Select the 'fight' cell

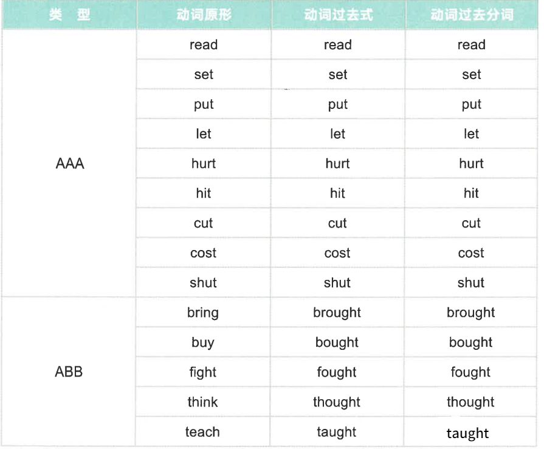coord(203,372)
